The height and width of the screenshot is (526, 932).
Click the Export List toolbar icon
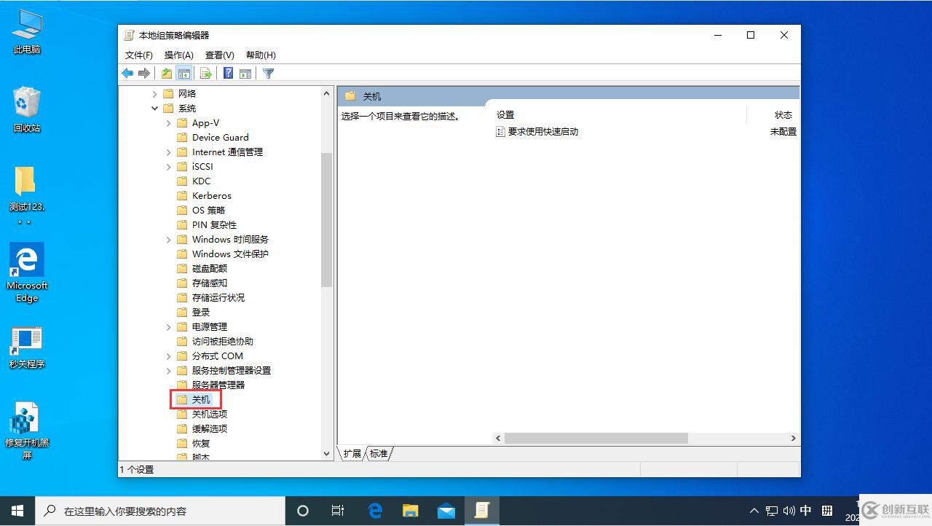(206, 73)
